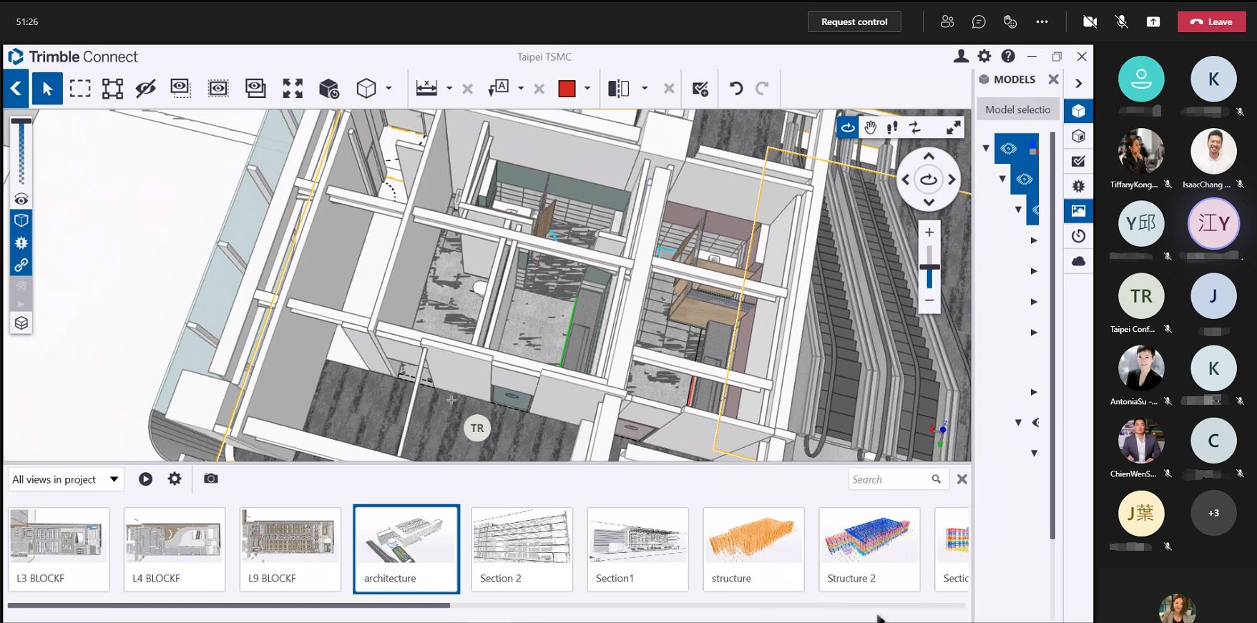Expand the markup color dropdown arrow
Image resolution: width=1257 pixels, height=623 pixels.
click(587, 89)
